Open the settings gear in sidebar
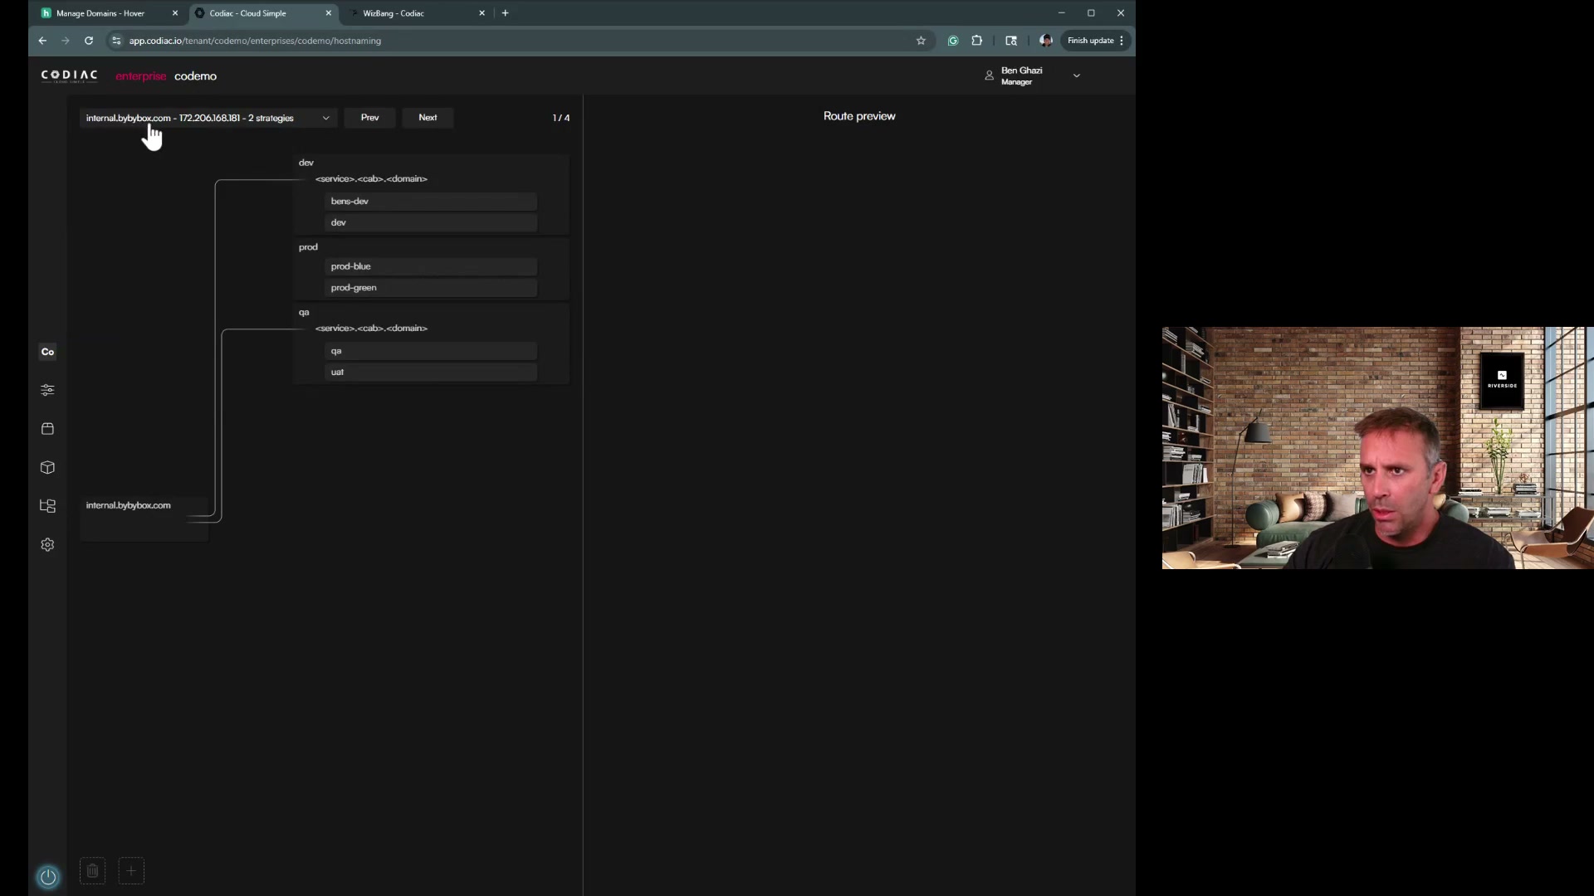The width and height of the screenshot is (1594, 896). point(47,545)
